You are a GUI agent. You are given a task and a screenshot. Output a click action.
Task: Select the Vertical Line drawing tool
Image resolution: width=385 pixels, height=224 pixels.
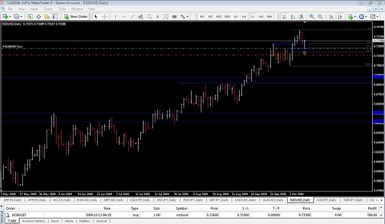click(x=115, y=17)
